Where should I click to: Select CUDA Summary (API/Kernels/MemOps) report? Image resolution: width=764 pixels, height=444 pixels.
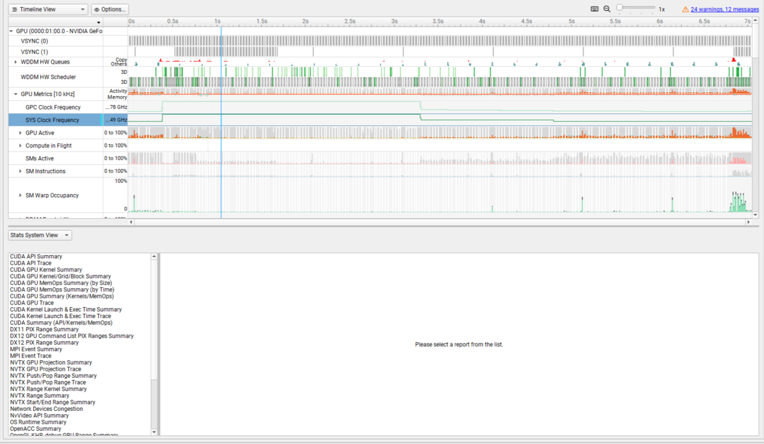(62, 323)
